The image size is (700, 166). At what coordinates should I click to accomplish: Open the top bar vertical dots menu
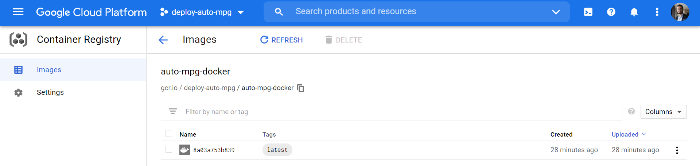657,12
